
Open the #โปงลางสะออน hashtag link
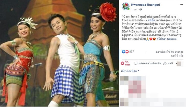point(167,39)
